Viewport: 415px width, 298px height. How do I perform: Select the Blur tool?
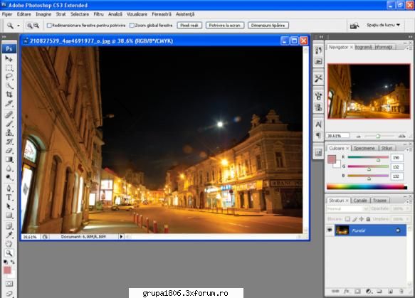pos(9,169)
